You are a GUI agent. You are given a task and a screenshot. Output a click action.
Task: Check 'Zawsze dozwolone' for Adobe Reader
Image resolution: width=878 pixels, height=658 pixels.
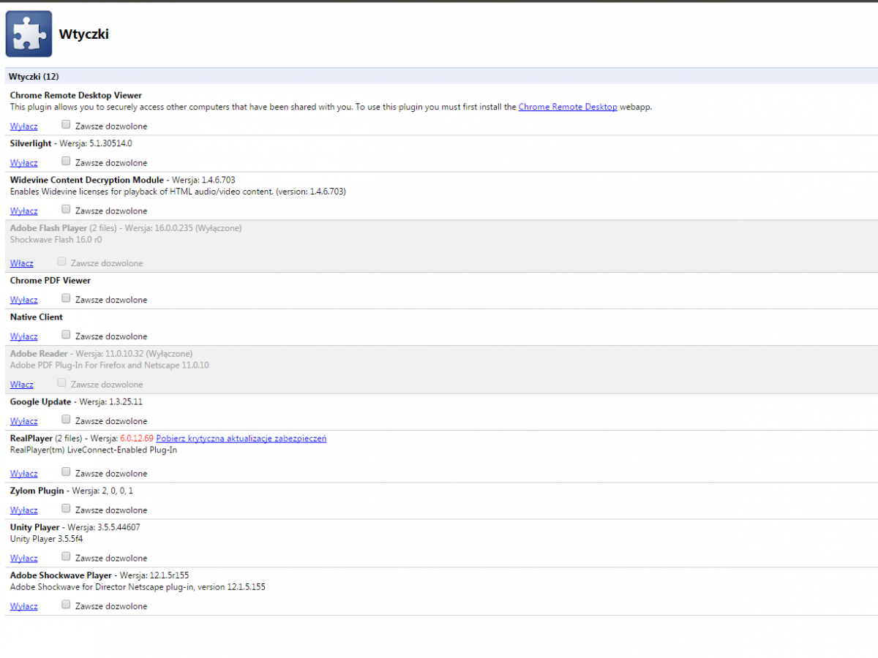[x=61, y=383]
